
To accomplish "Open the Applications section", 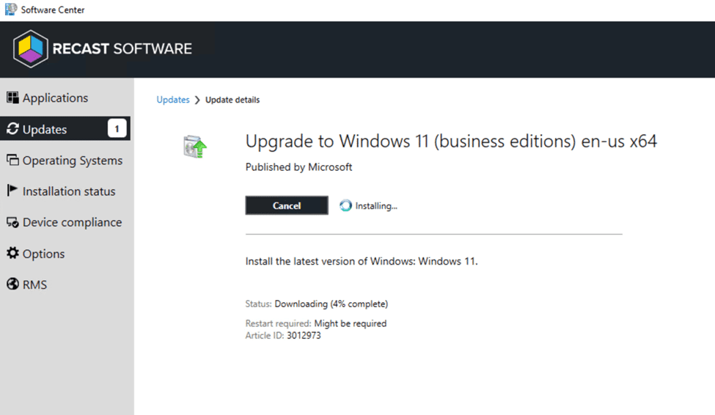I will pyautogui.click(x=55, y=98).
